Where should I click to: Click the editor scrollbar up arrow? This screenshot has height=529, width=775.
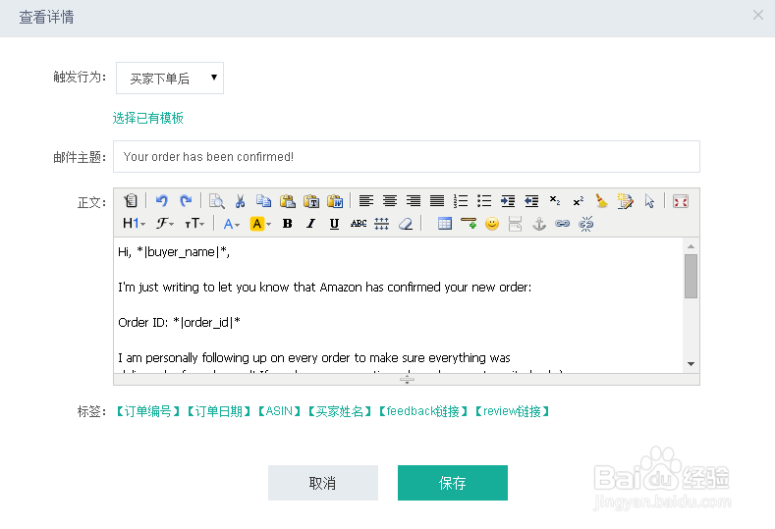click(691, 246)
